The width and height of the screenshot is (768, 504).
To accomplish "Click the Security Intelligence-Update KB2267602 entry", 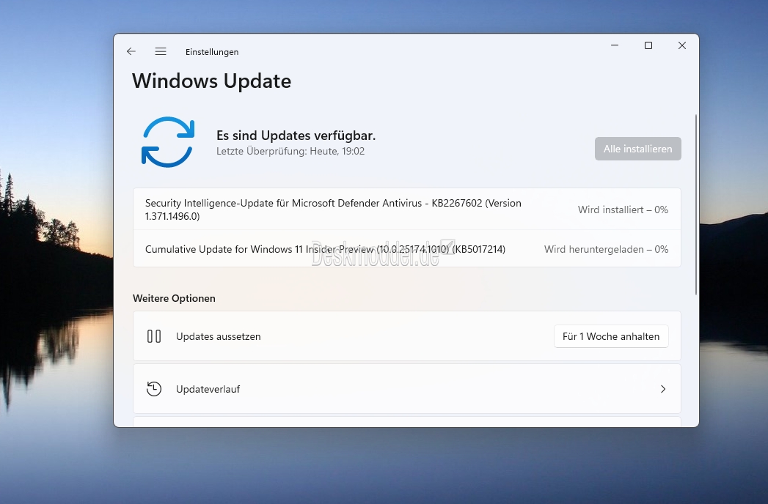I will (x=406, y=210).
